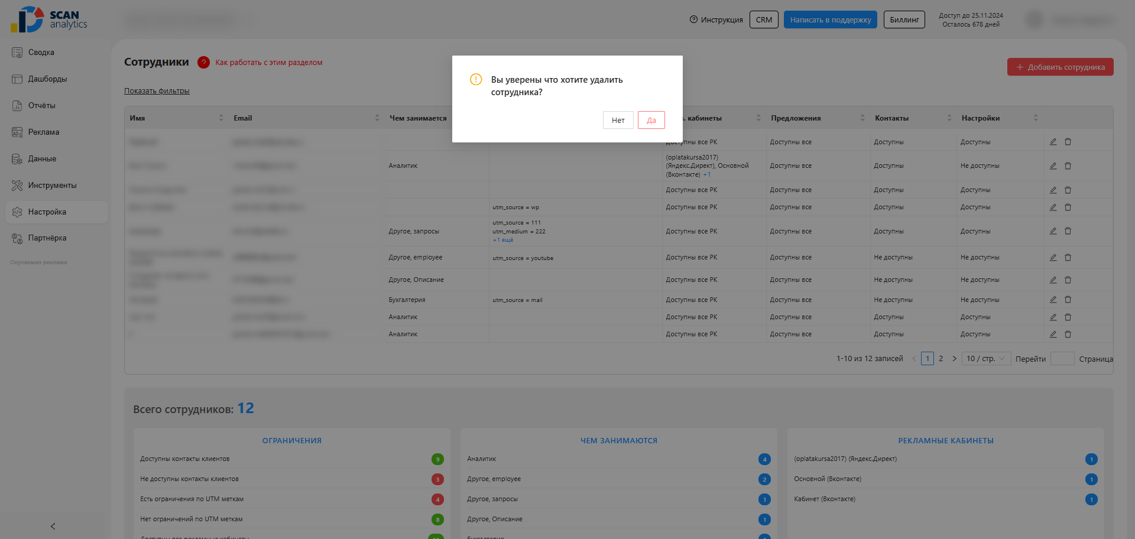Delete employee with utm_source = wp
This screenshot has width=1135, height=539.
[x=1068, y=207]
